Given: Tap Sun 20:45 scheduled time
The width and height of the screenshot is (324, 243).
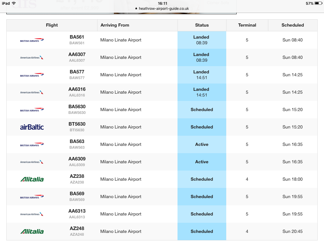Looking at the screenshot, I should pyautogui.click(x=292, y=231).
